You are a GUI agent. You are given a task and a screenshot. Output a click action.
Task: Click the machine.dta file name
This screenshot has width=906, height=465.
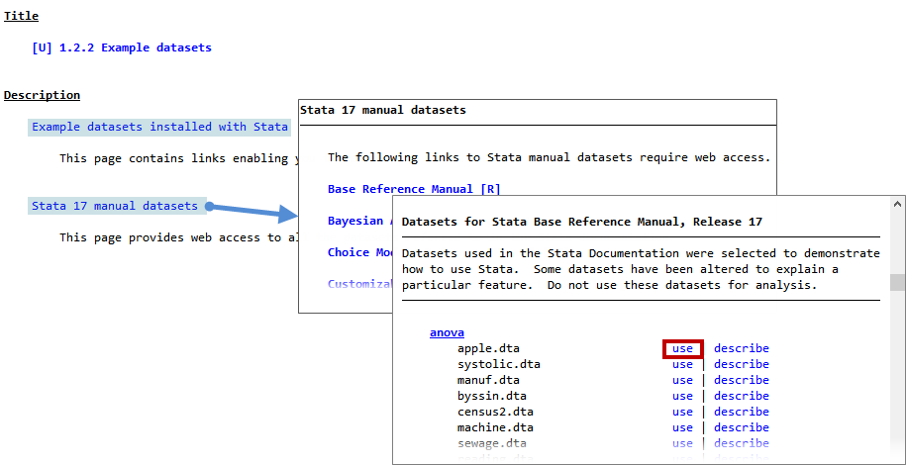coord(495,428)
